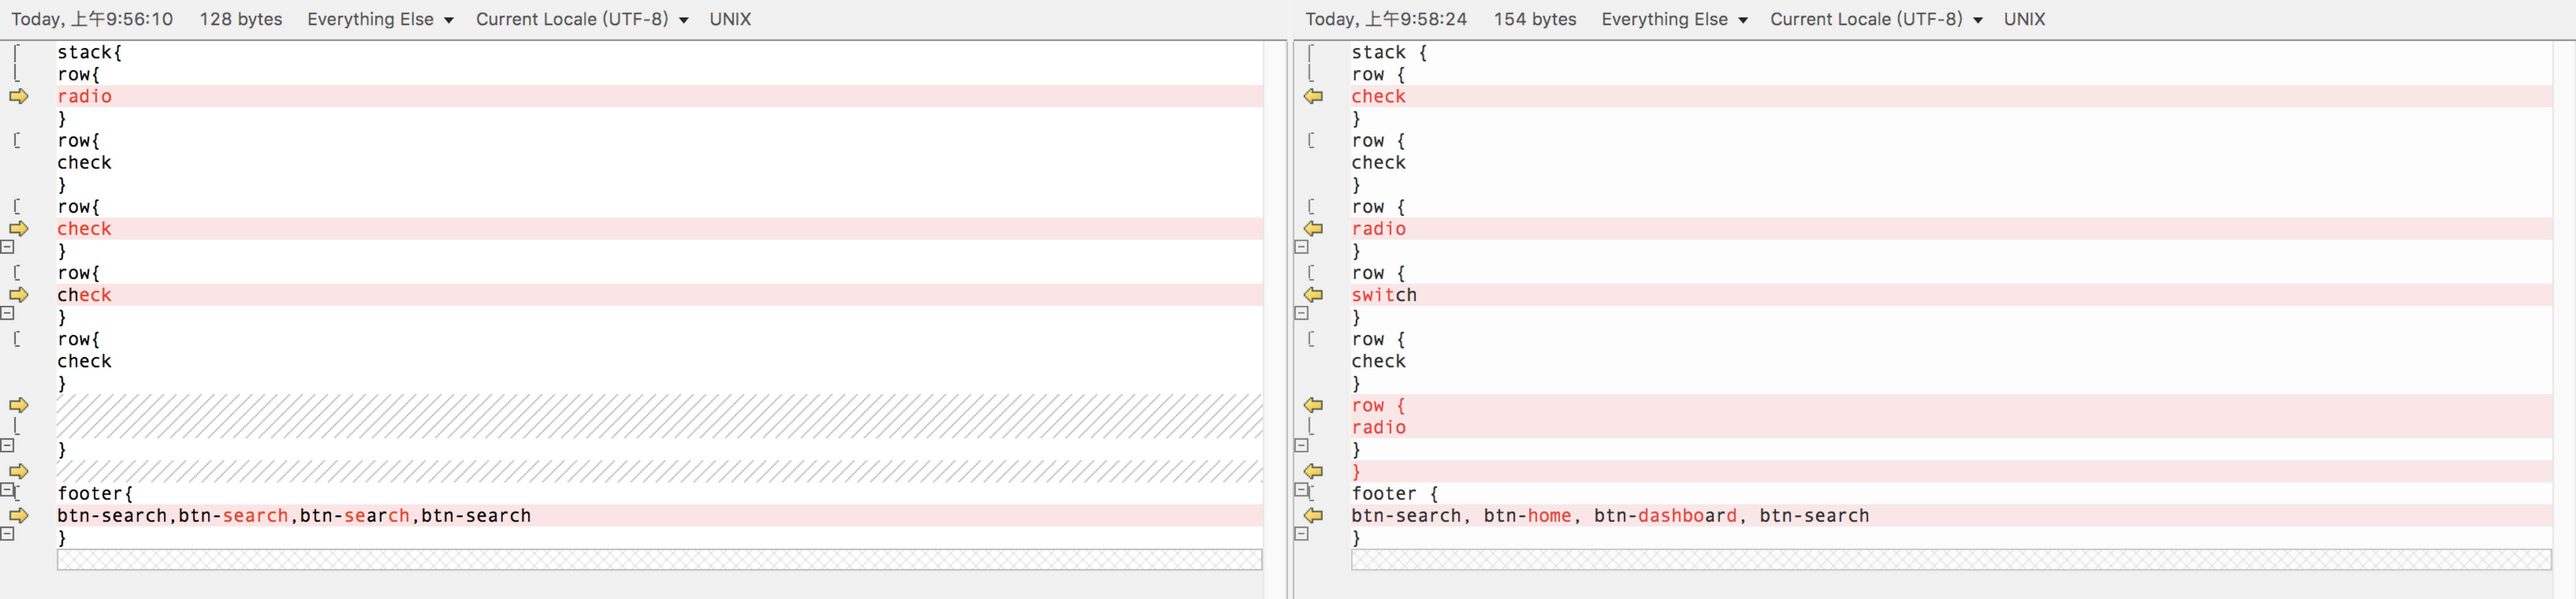This screenshot has width=2576, height=599.
Task: Click left arrow beside red closing brace in right pane
Action: click(x=1313, y=471)
